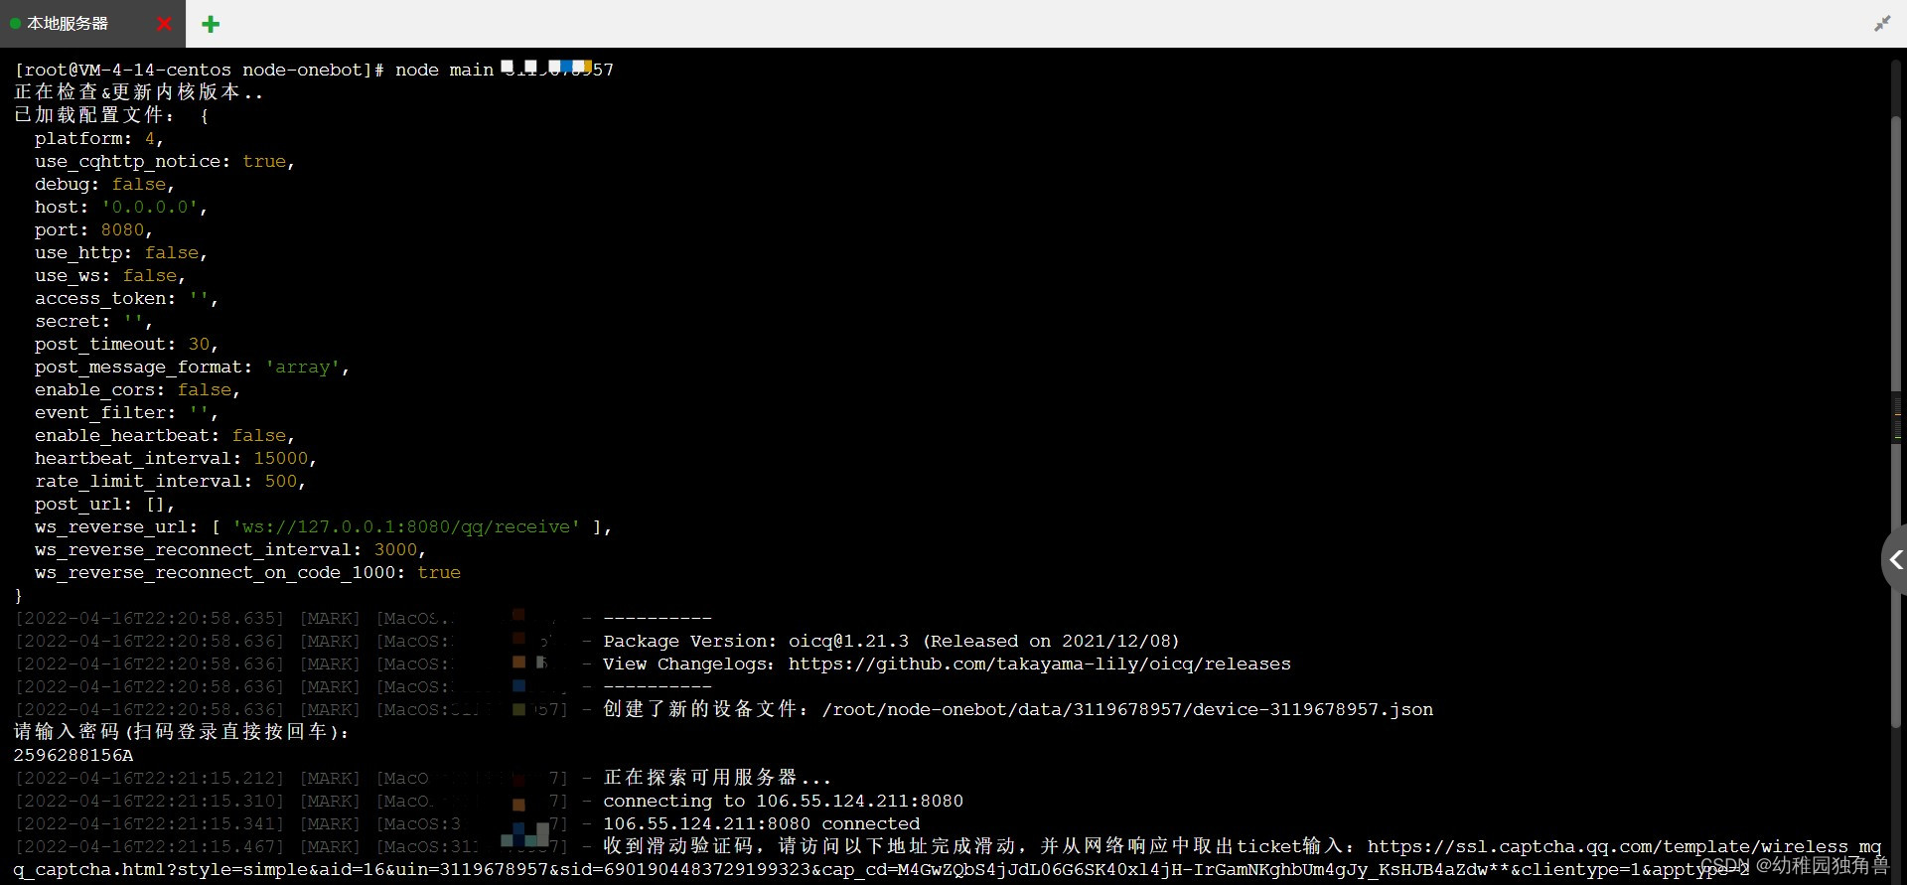Click the post_message_format 'array' value
This screenshot has height=885, width=1907.
[302, 368]
